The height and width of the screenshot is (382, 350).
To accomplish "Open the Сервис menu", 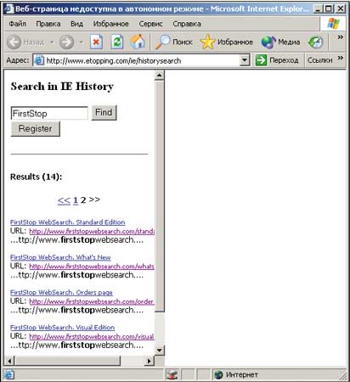I will [150, 24].
